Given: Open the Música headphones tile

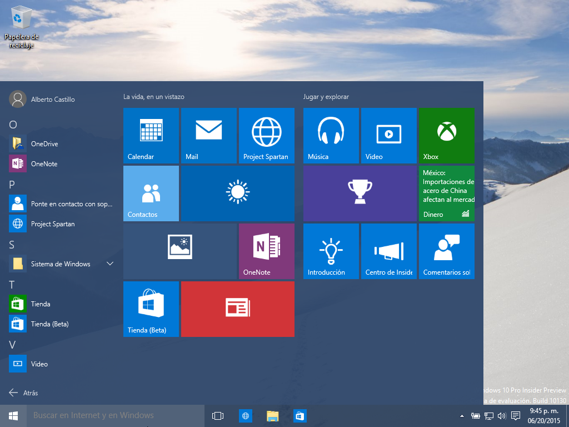Looking at the screenshot, I should point(331,136).
